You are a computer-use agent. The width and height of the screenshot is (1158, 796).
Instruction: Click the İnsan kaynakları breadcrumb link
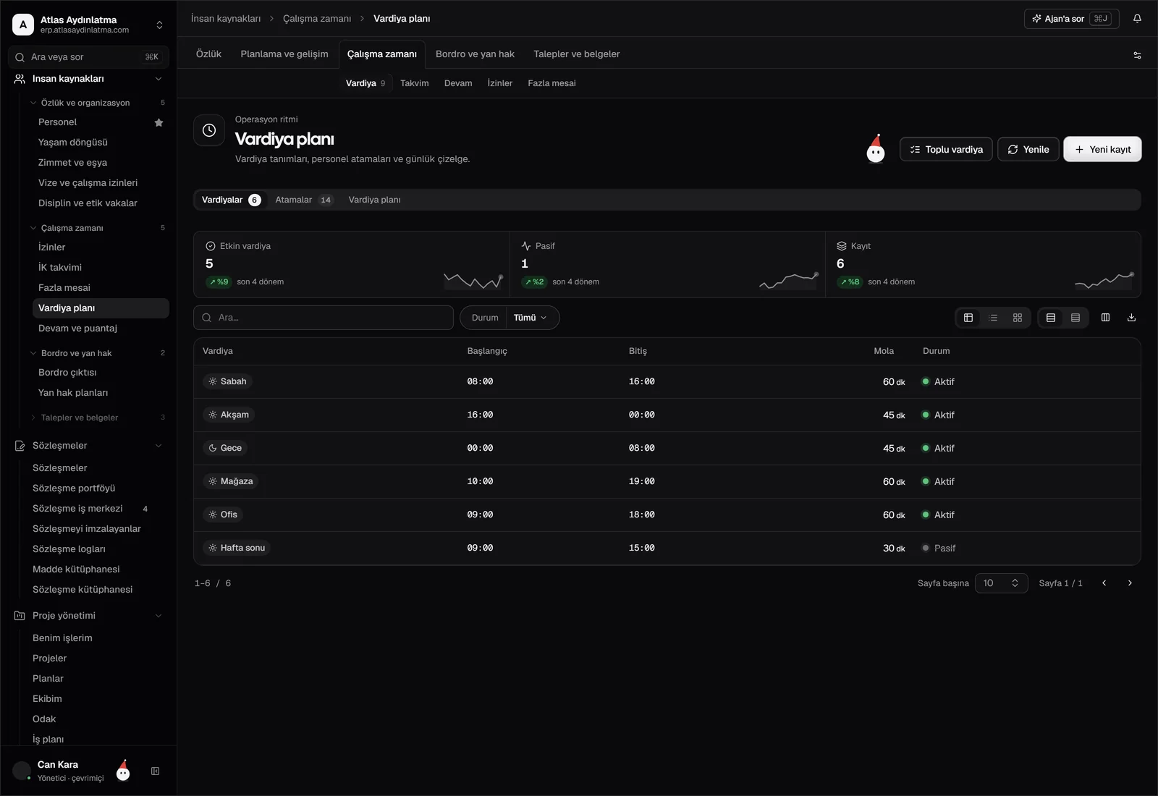click(226, 19)
